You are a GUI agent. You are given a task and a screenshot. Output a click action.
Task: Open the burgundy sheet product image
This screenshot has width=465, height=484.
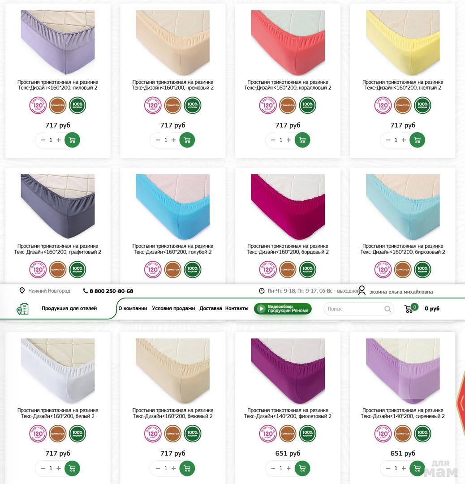288,207
